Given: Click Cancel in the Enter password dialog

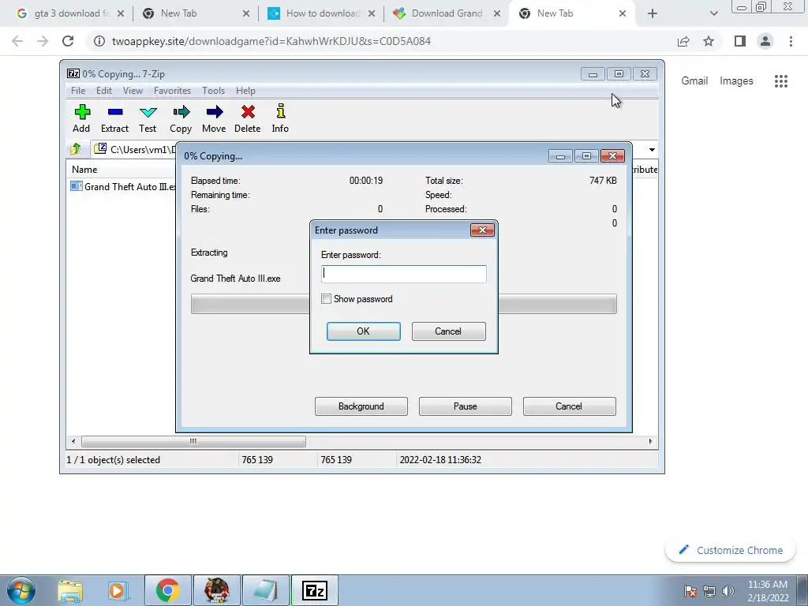Looking at the screenshot, I should pos(448,331).
